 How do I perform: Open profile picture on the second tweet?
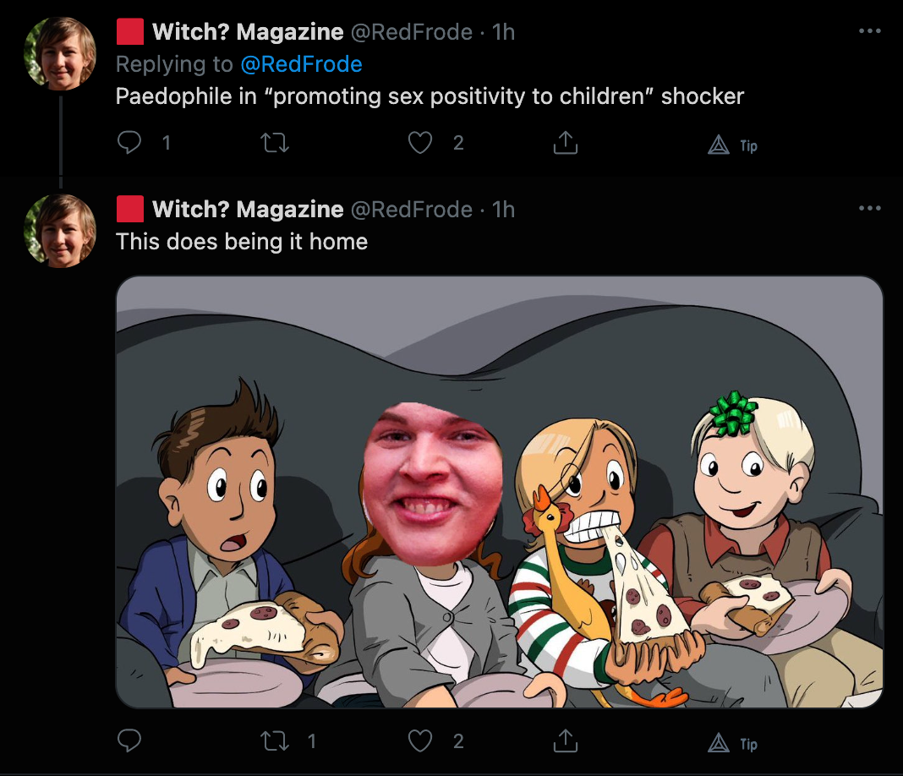click(x=60, y=231)
